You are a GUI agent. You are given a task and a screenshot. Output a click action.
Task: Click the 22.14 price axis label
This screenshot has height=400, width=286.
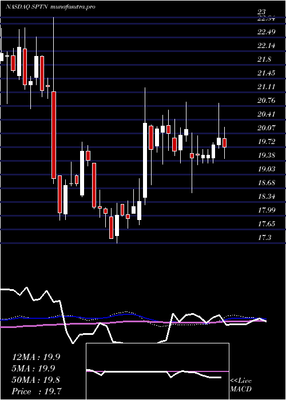267,46
